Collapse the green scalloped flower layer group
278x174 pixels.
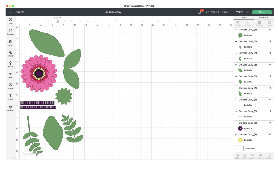pyautogui.click(x=236, y=30)
